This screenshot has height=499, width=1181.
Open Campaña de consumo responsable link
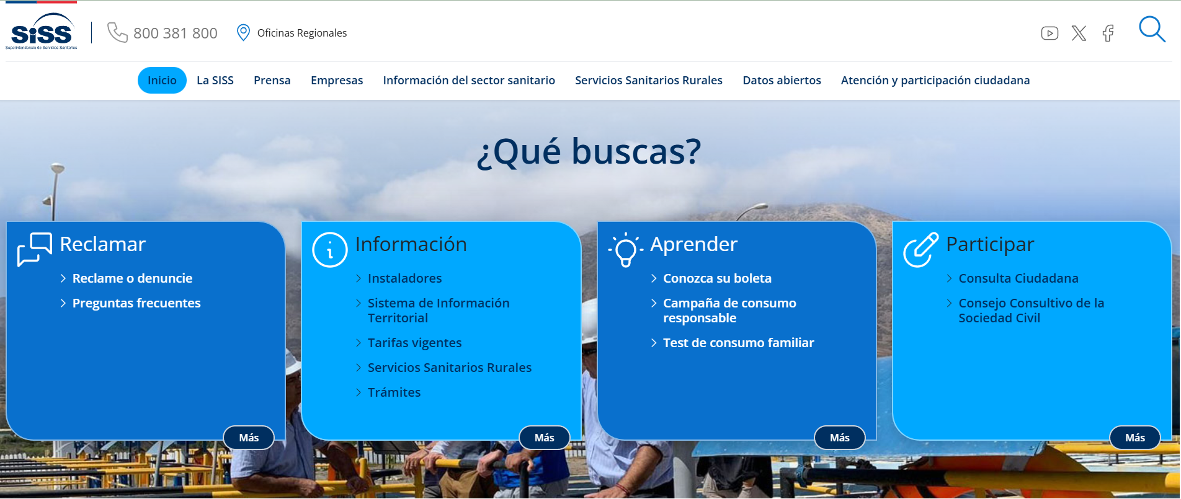tap(729, 311)
